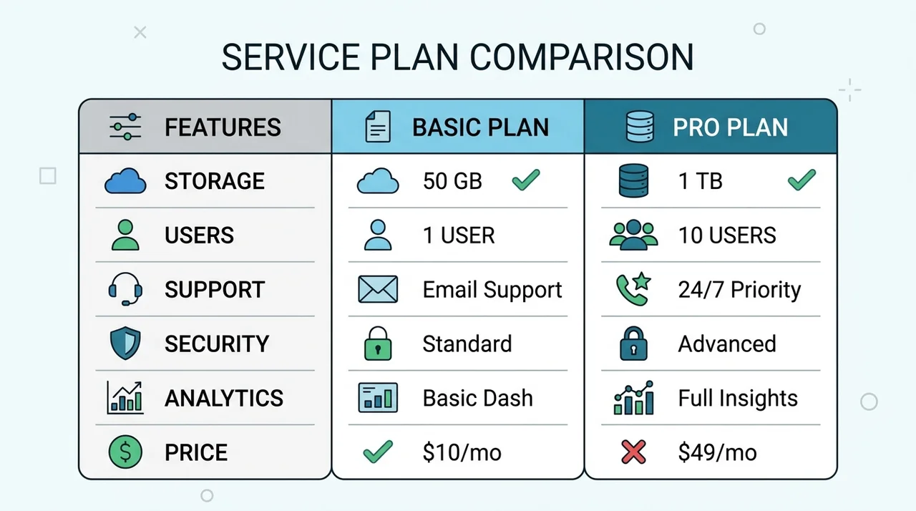Click the three-person group icon beside 10 USERS
The image size is (916, 511).
click(x=633, y=235)
